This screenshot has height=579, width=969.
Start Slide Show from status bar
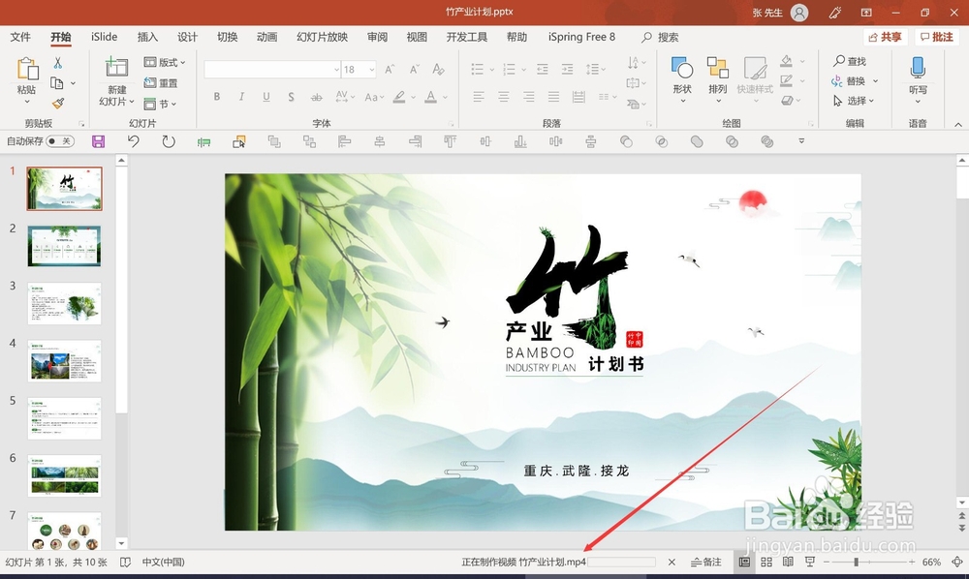809,562
